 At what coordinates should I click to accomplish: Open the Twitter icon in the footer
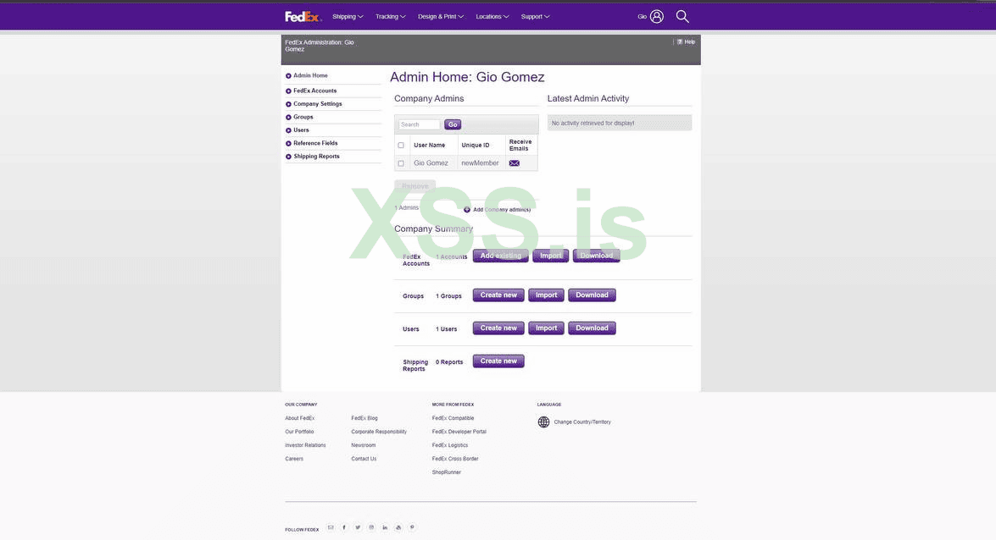358,527
